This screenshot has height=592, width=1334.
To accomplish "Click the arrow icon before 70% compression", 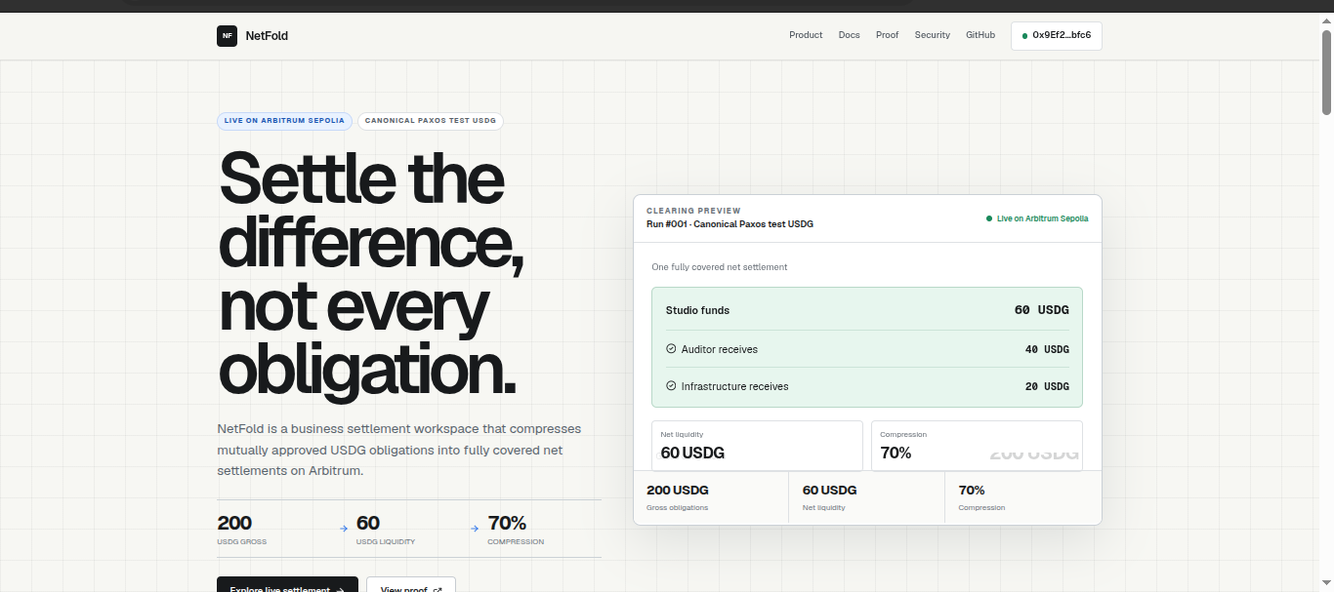I will pos(475,529).
